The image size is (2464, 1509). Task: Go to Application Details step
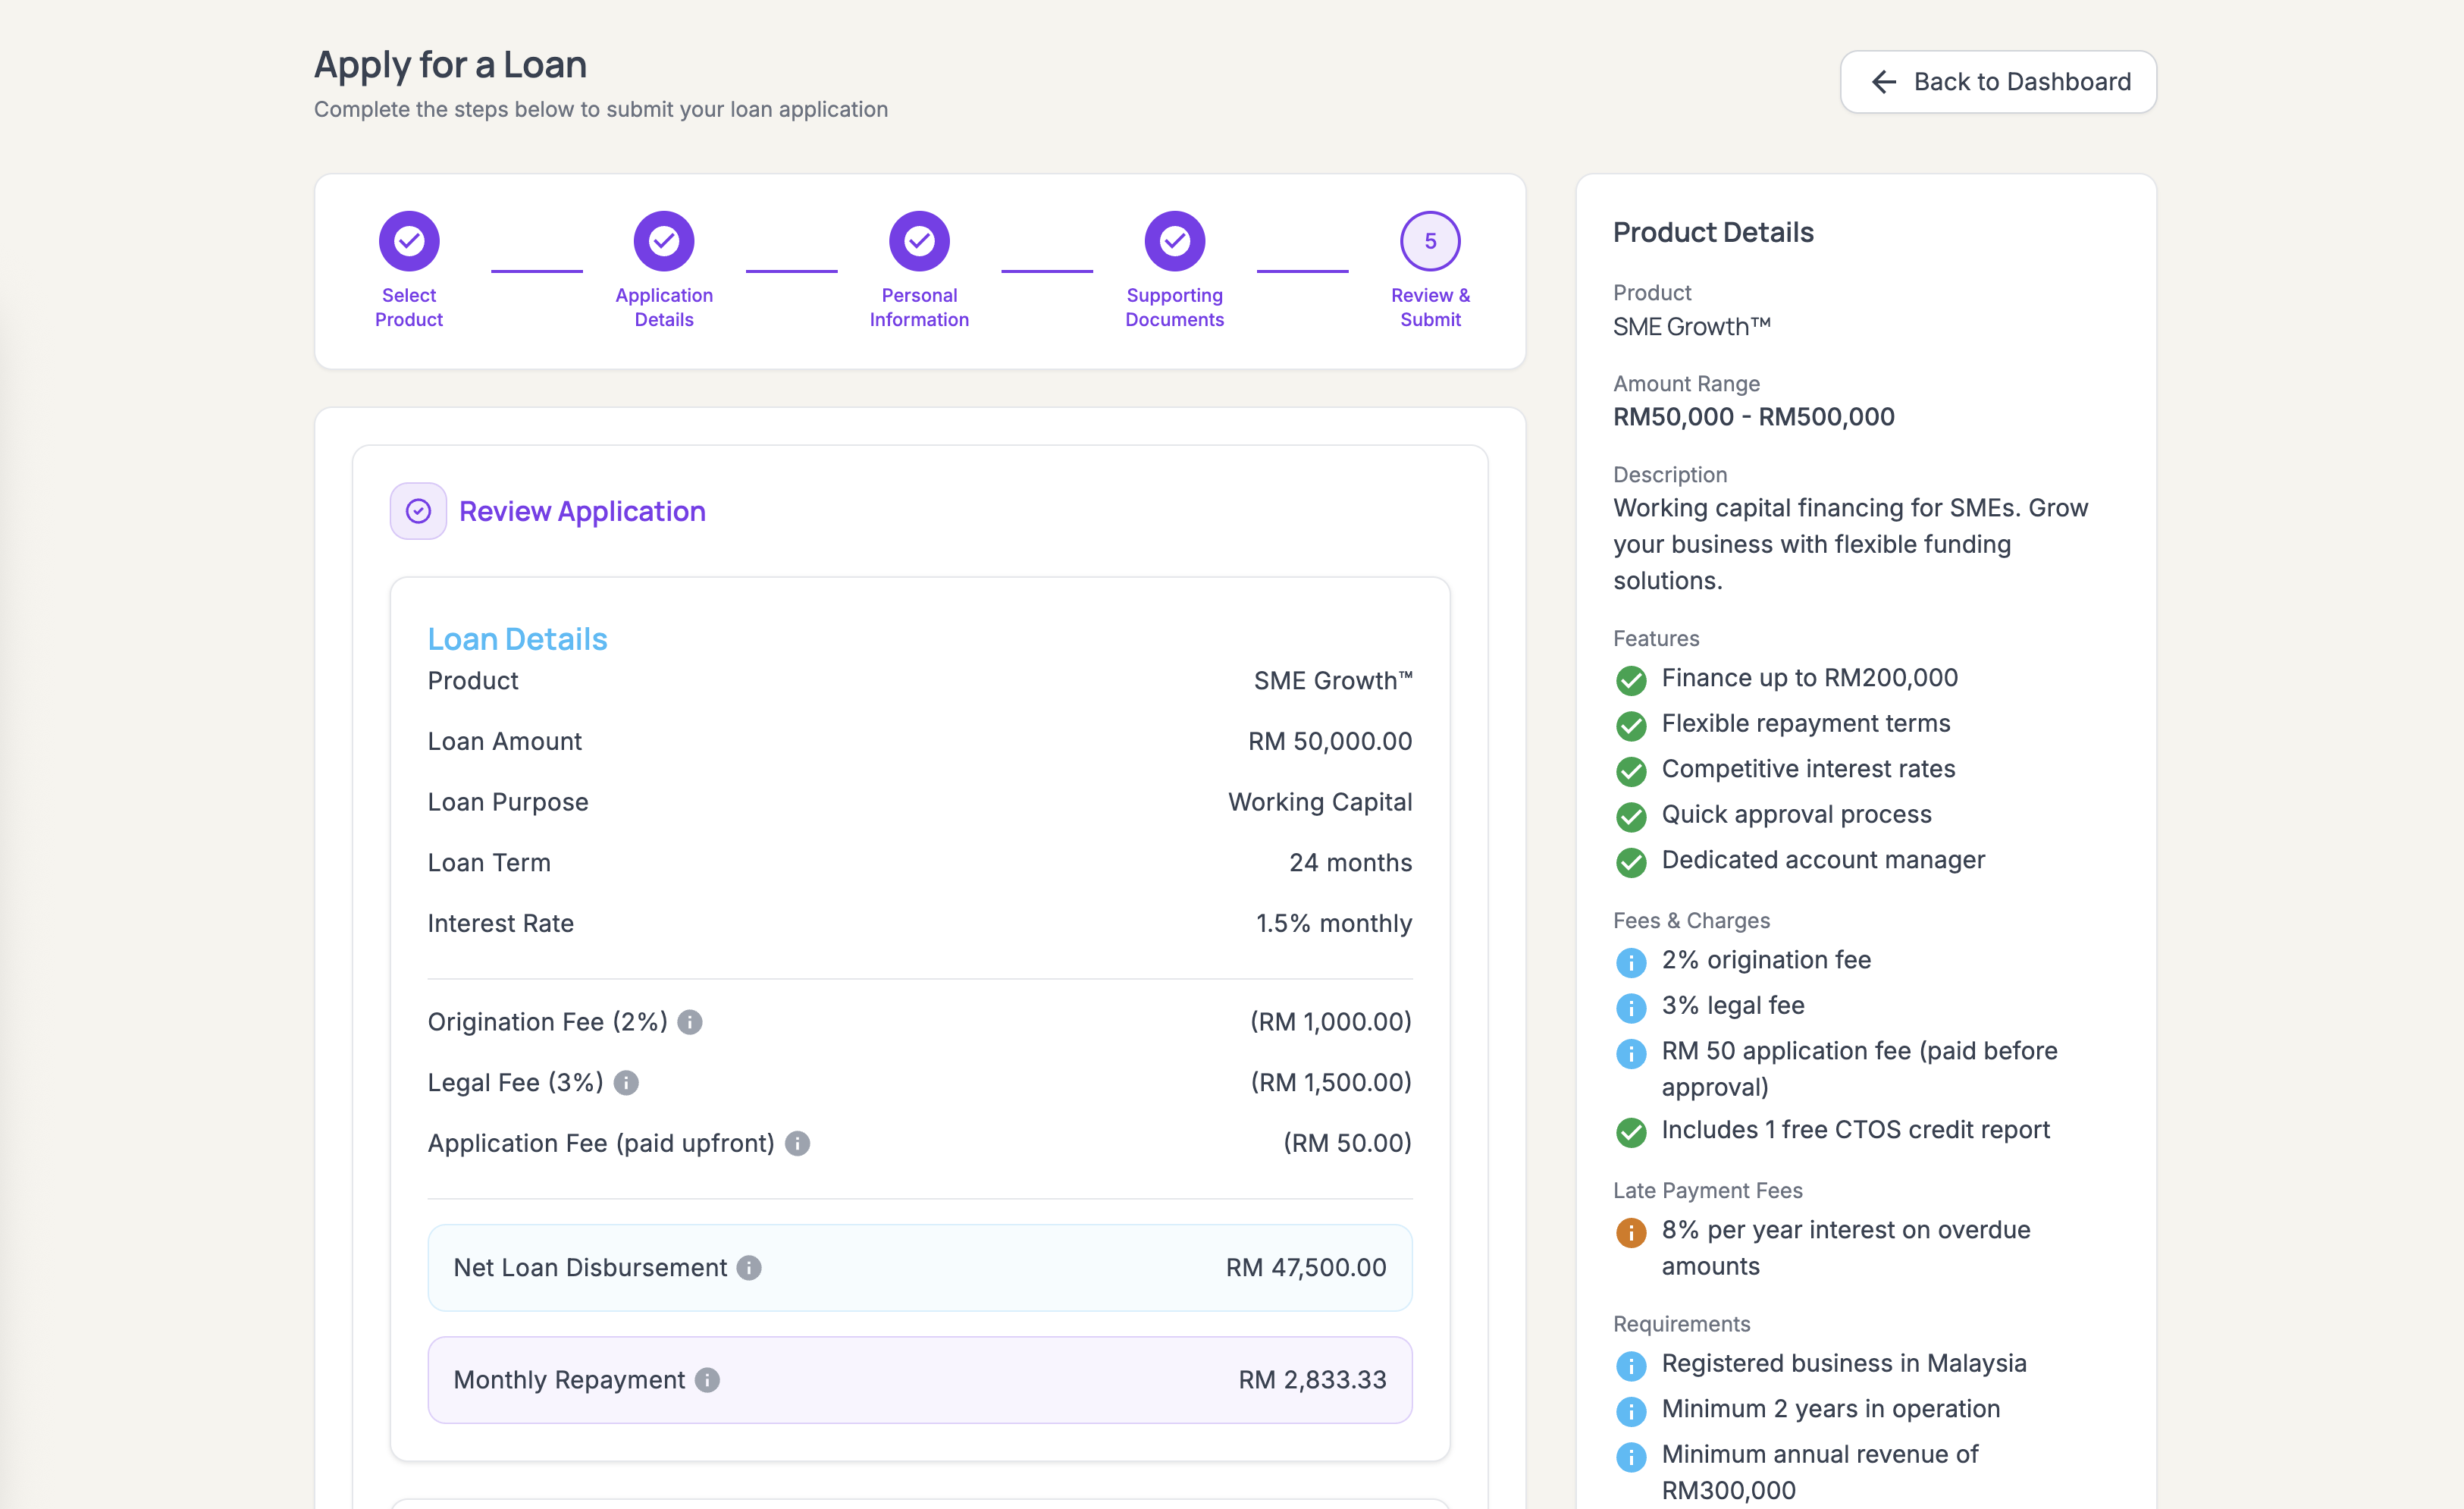click(664, 241)
